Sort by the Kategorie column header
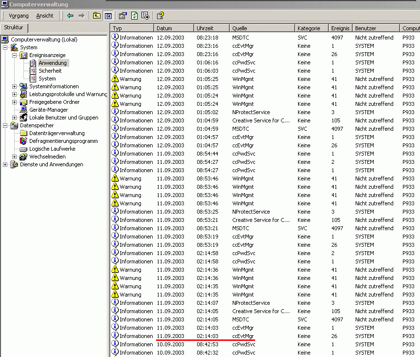Screen dimensions: 420x357 tap(312, 28)
